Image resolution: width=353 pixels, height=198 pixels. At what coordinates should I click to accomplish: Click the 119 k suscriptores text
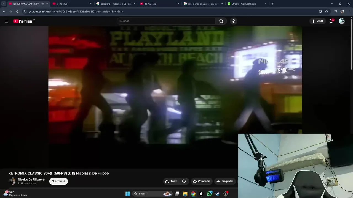[27, 183]
